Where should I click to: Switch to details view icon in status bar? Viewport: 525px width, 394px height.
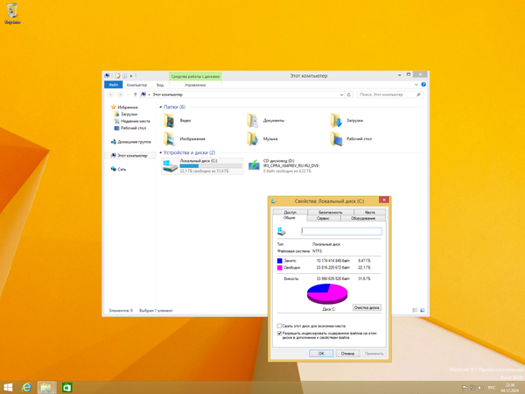pyautogui.click(x=415, y=310)
